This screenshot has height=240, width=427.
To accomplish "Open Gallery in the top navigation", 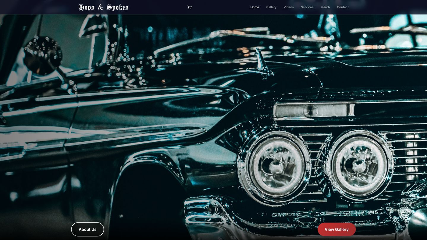I will pyautogui.click(x=271, y=7).
